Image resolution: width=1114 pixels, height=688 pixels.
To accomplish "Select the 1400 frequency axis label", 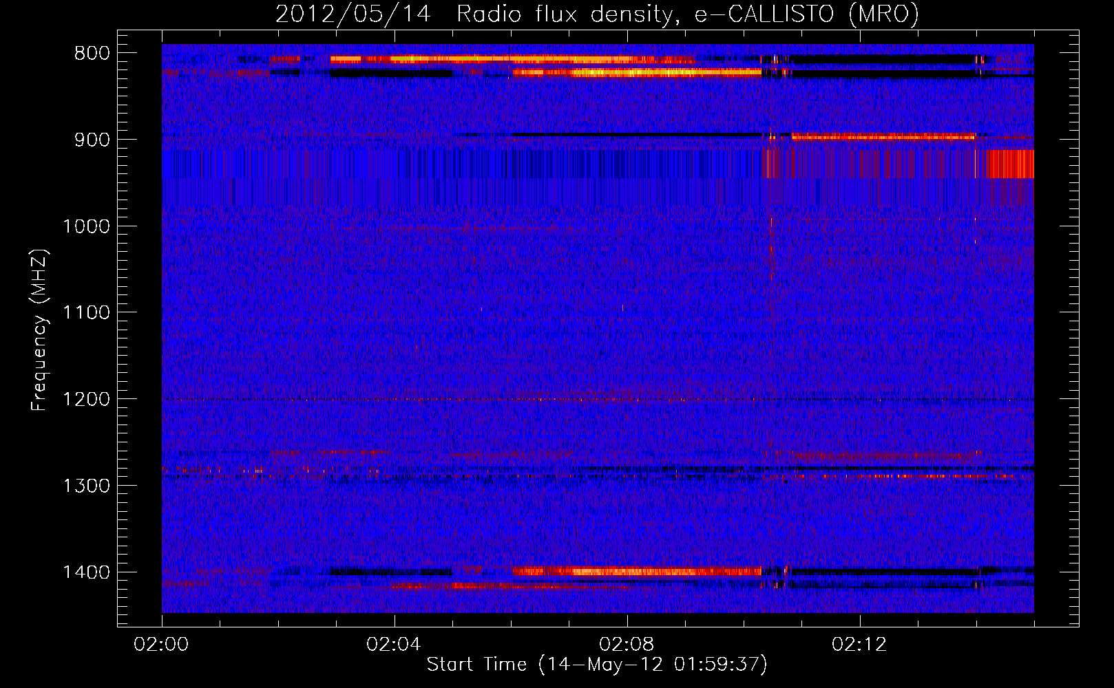I will click(86, 572).
